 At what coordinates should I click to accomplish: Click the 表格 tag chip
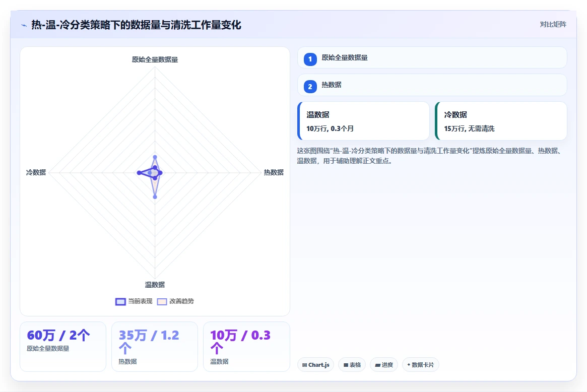352,365
